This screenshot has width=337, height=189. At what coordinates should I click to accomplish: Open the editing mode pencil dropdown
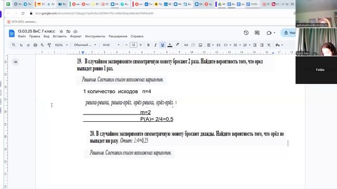click(279, 45)
